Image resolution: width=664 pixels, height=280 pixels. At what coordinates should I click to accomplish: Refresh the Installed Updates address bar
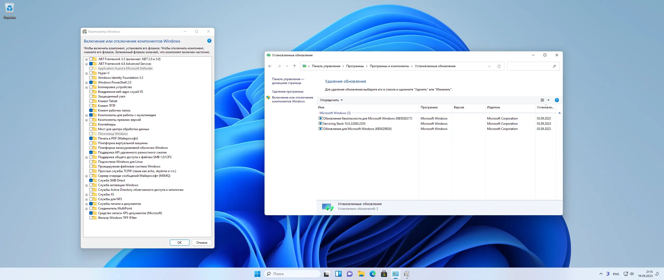[x=499, y=66]
